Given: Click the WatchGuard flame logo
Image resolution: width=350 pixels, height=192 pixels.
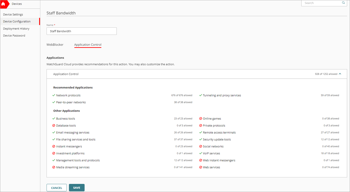Looking at the screenshot, I should [x=4, y=4].
